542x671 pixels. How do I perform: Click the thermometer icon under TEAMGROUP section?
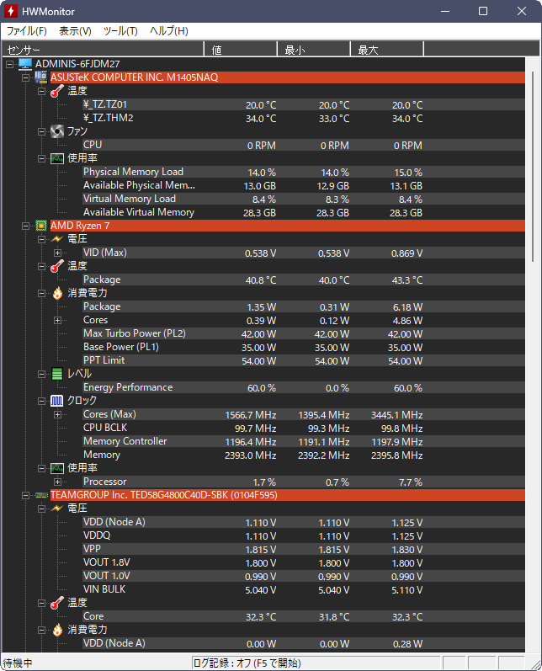point(57,603)
